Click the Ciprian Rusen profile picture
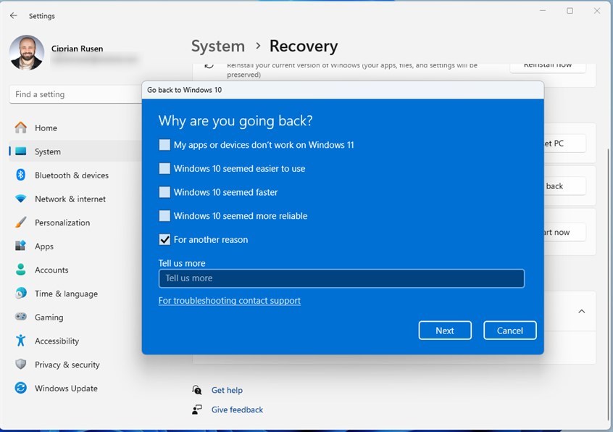This screenshot has height=432, width=613. pos(27,52)
